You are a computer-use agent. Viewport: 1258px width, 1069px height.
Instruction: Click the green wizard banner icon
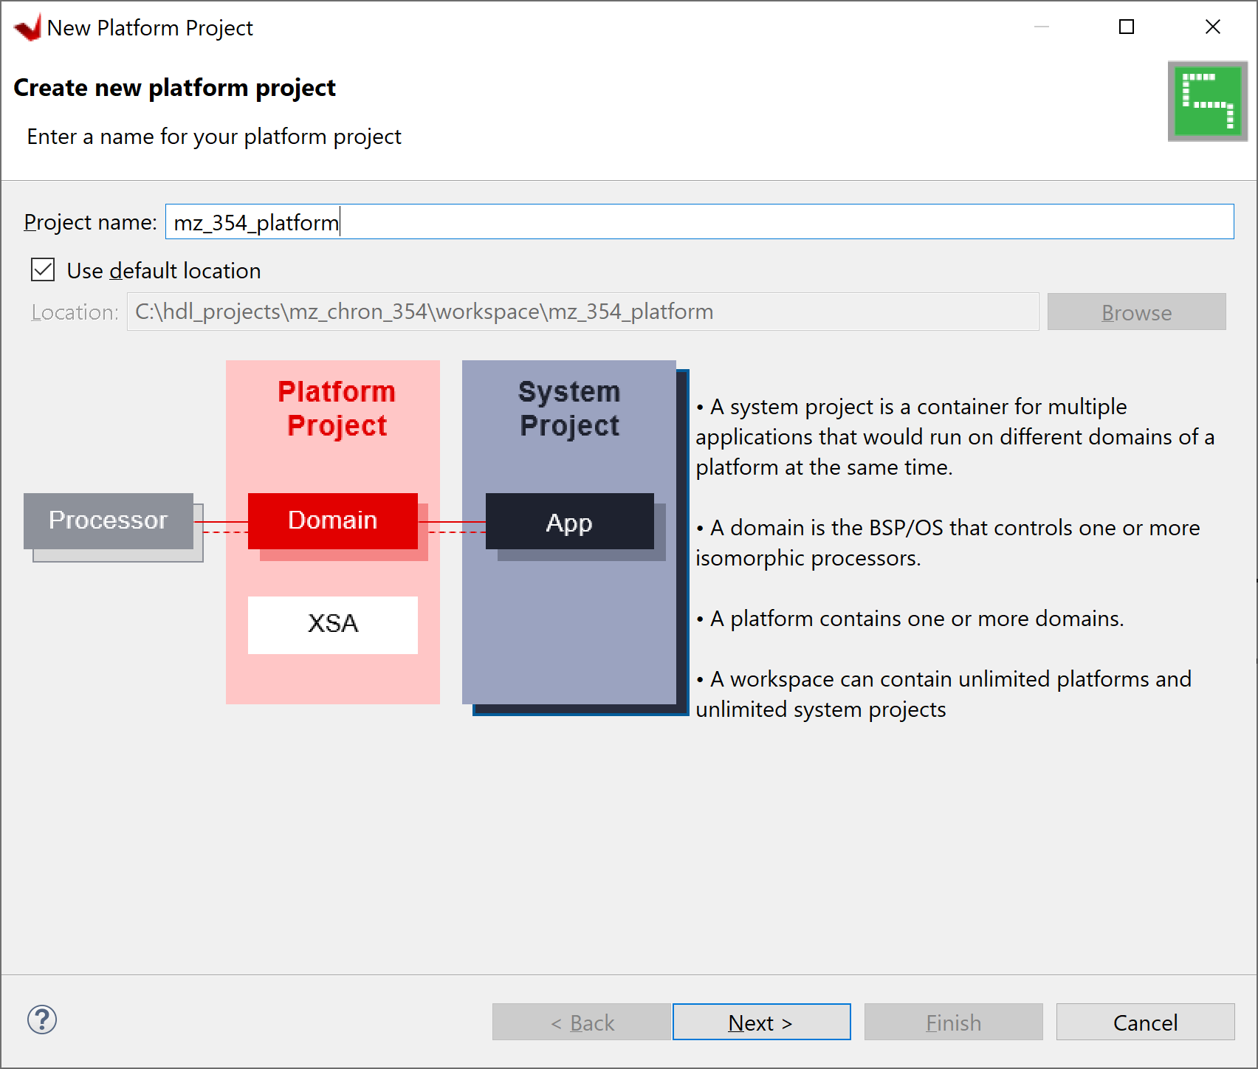coord(1207,101)
